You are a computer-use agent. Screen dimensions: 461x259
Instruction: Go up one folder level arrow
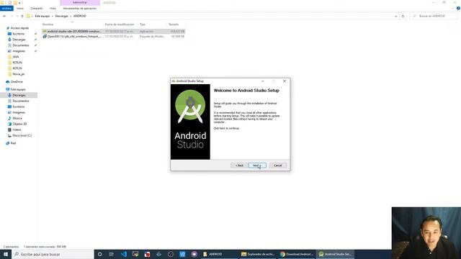click(22, 16)
